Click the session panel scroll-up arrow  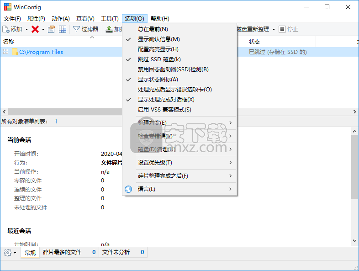point(354,131)
